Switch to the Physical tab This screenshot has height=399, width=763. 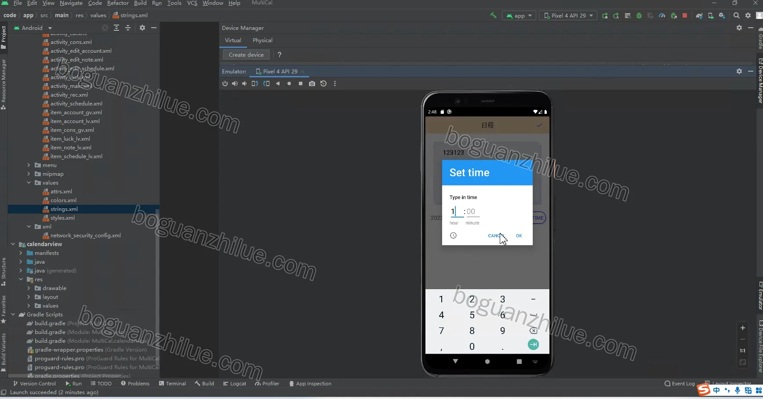coord(262,40)
